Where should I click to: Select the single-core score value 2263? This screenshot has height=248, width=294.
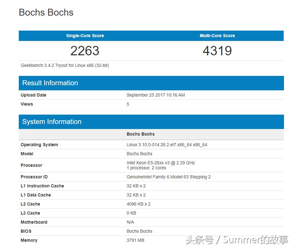point(85,51)
